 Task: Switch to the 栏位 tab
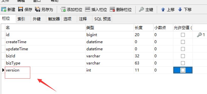[x=8, y=19]
